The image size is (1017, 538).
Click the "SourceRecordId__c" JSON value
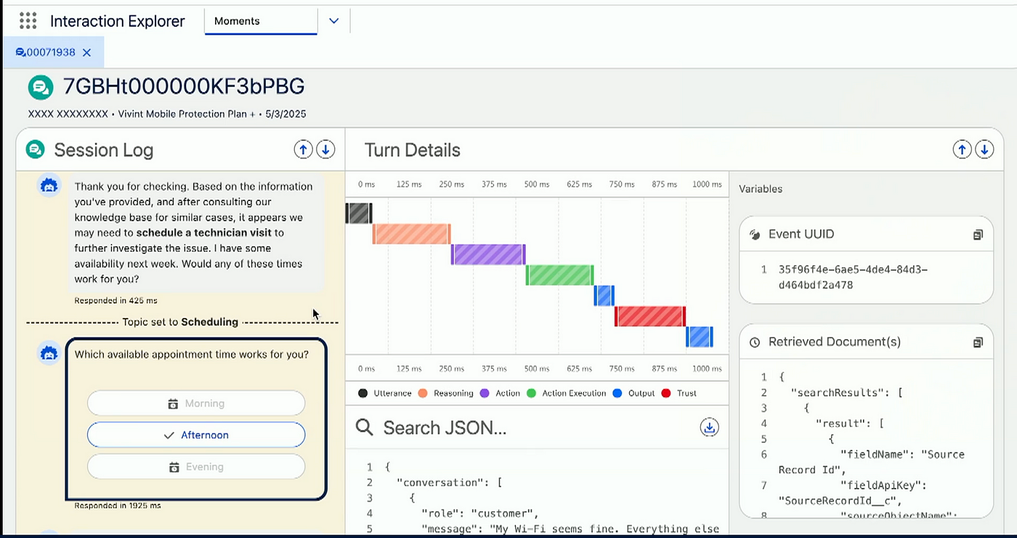[x=839, y=501]
